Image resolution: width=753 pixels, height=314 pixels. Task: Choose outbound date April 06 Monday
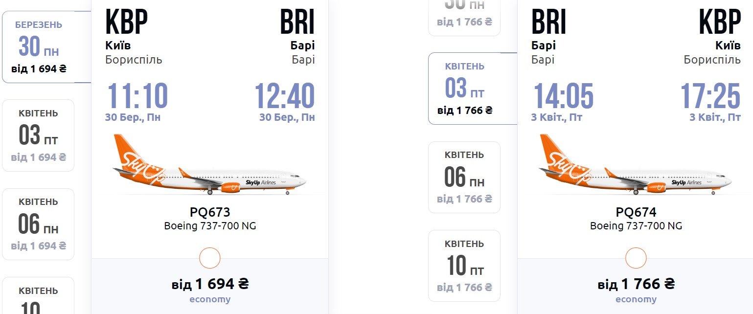point(38,224)
